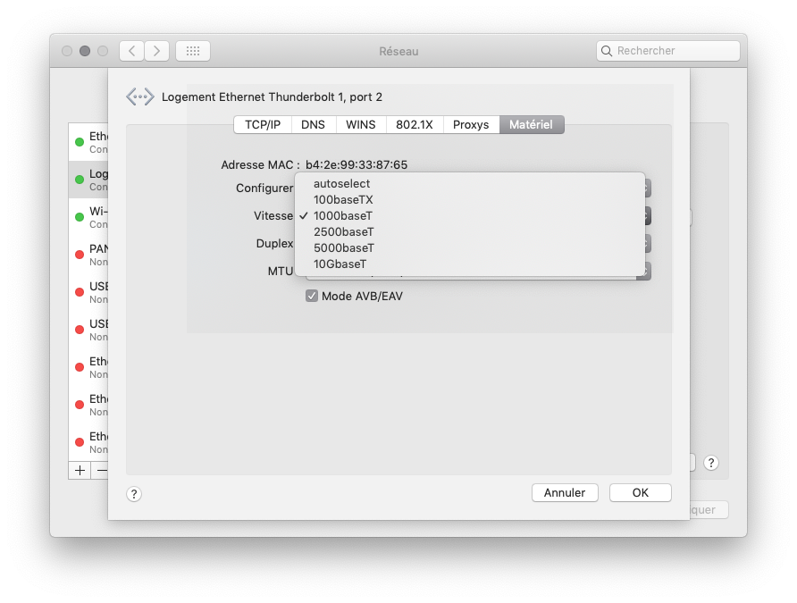Screen dimensions: 797x603
Task: Focus the Rechercher search field
Action: tap(668, 51)
